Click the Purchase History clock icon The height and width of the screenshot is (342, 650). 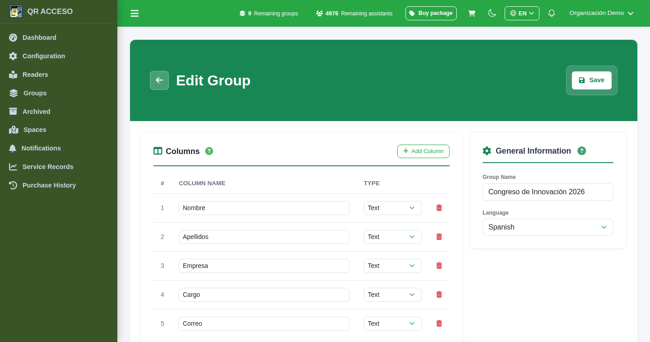tap(13, 185)
